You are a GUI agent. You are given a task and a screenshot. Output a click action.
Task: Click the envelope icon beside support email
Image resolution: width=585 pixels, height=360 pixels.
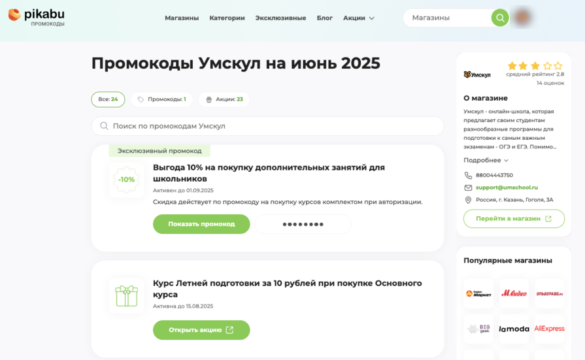click(468, 188)
